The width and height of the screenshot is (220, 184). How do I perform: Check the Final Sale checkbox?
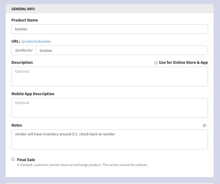(x=13, y=159)
